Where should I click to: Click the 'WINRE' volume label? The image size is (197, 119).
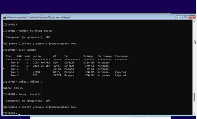click(x=37, y=72)
